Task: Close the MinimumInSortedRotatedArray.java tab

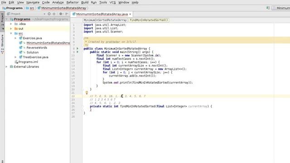Action: (130, 14)
